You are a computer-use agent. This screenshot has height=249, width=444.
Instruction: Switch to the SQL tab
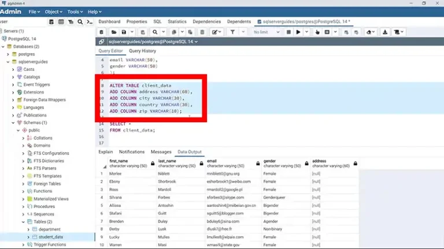pos(157,22)
